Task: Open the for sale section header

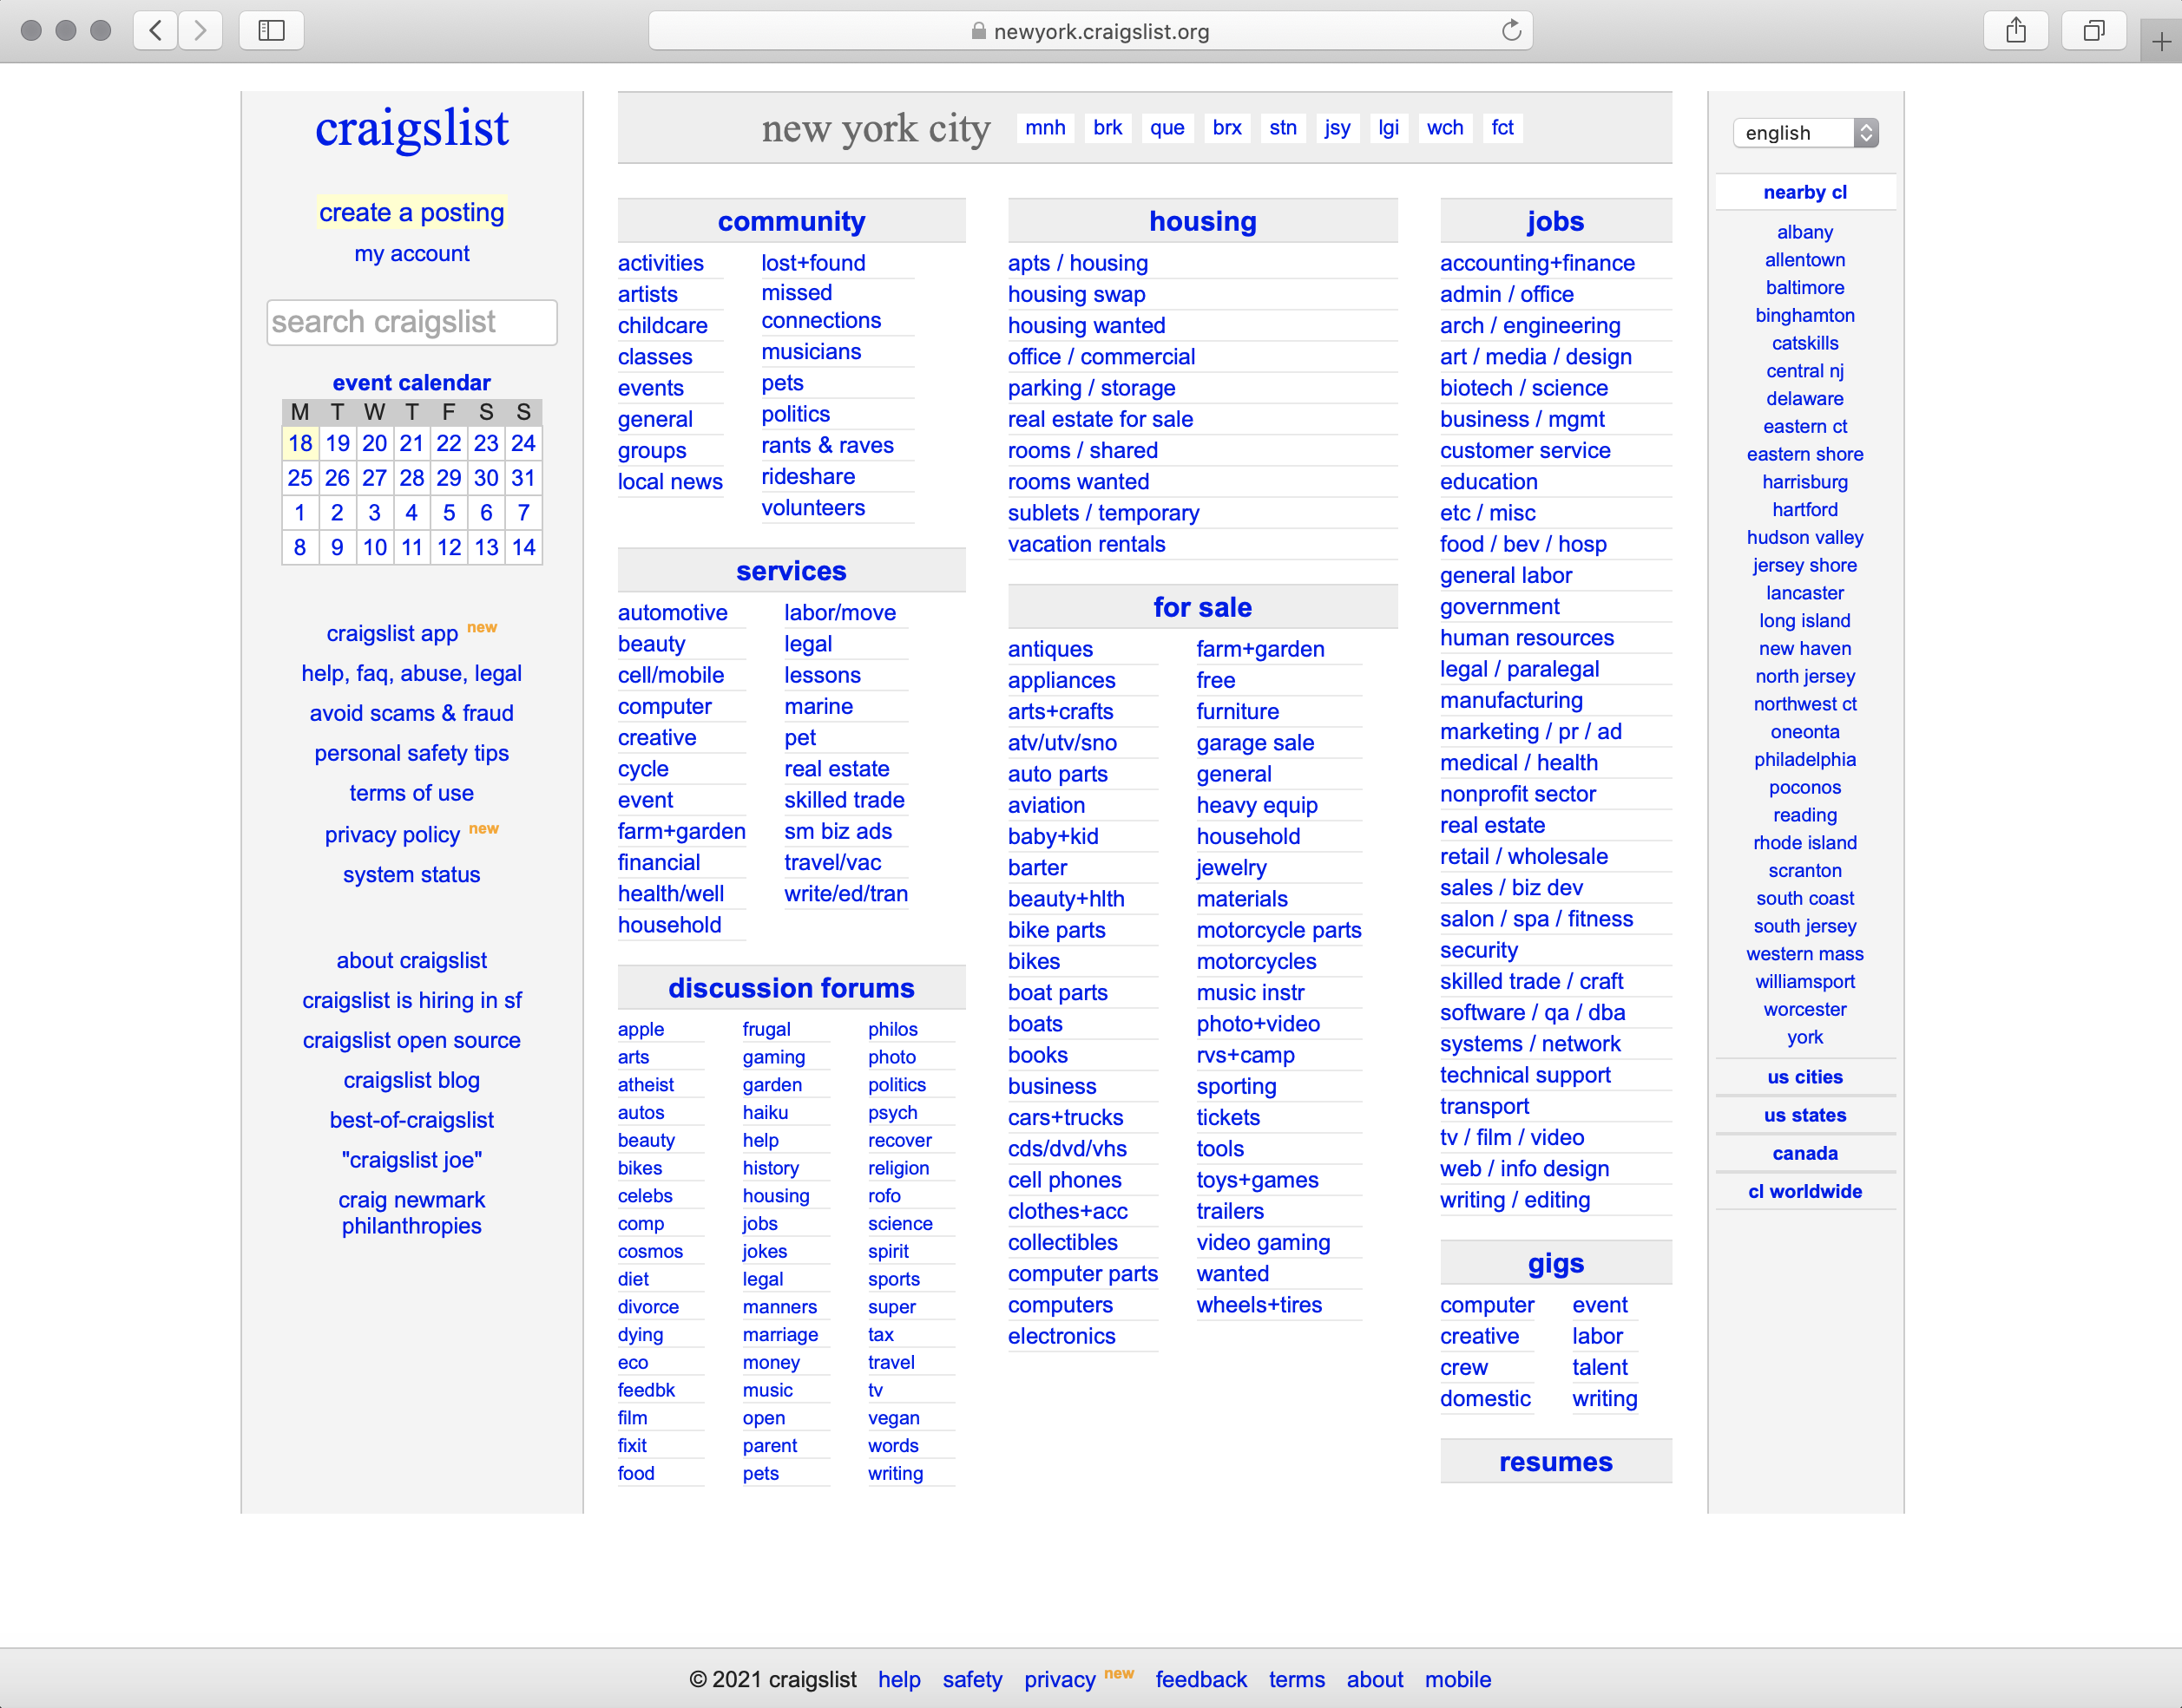Action: [1203, 607]
